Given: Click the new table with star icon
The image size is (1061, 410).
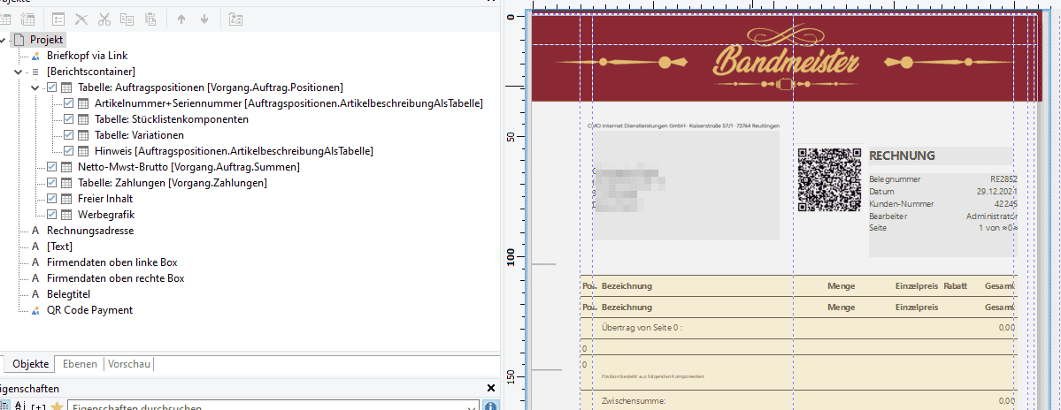Looking at the screenshot, I should tap(27, 19).
